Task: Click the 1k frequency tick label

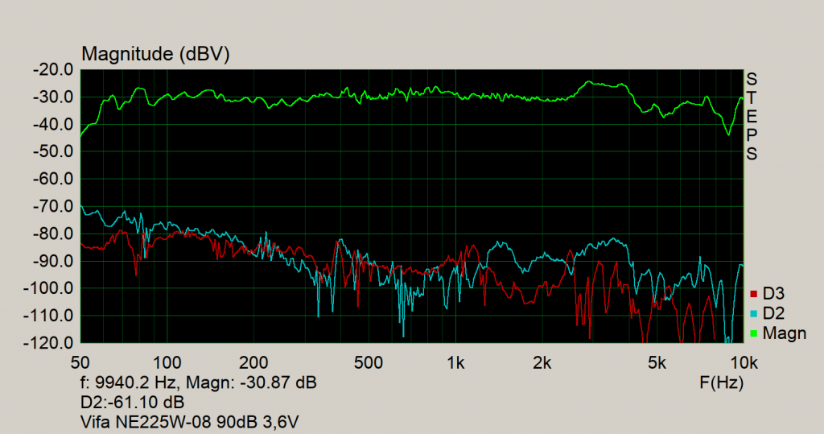Action: (x=455, y=362)
